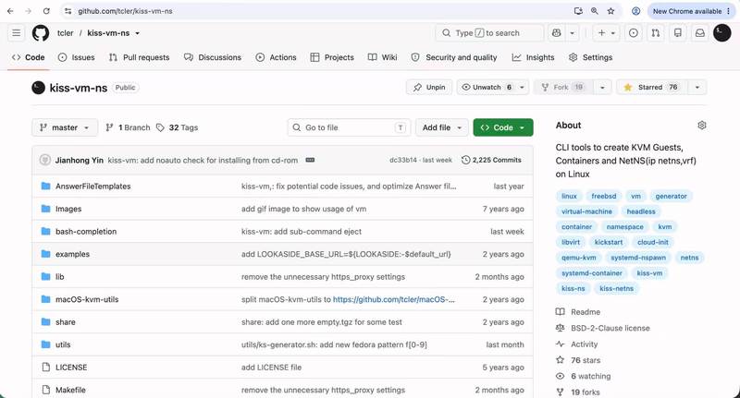Open the Insights tab
The width and height of the screenshot is (740, 398).
tap(534, 57)
